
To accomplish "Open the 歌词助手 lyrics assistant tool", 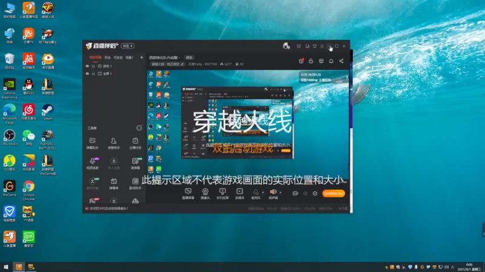I will pos(135,184).
